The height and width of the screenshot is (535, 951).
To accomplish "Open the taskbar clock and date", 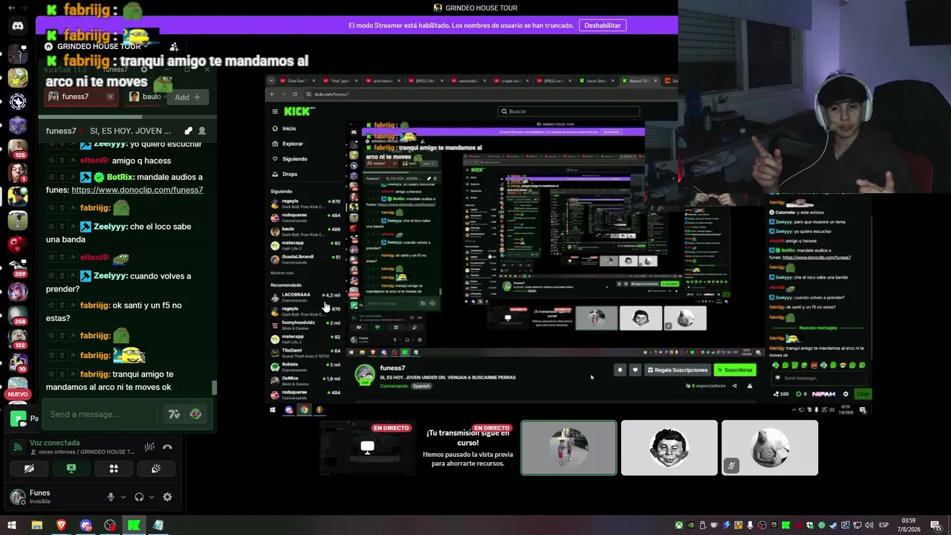I will [909, 525].
